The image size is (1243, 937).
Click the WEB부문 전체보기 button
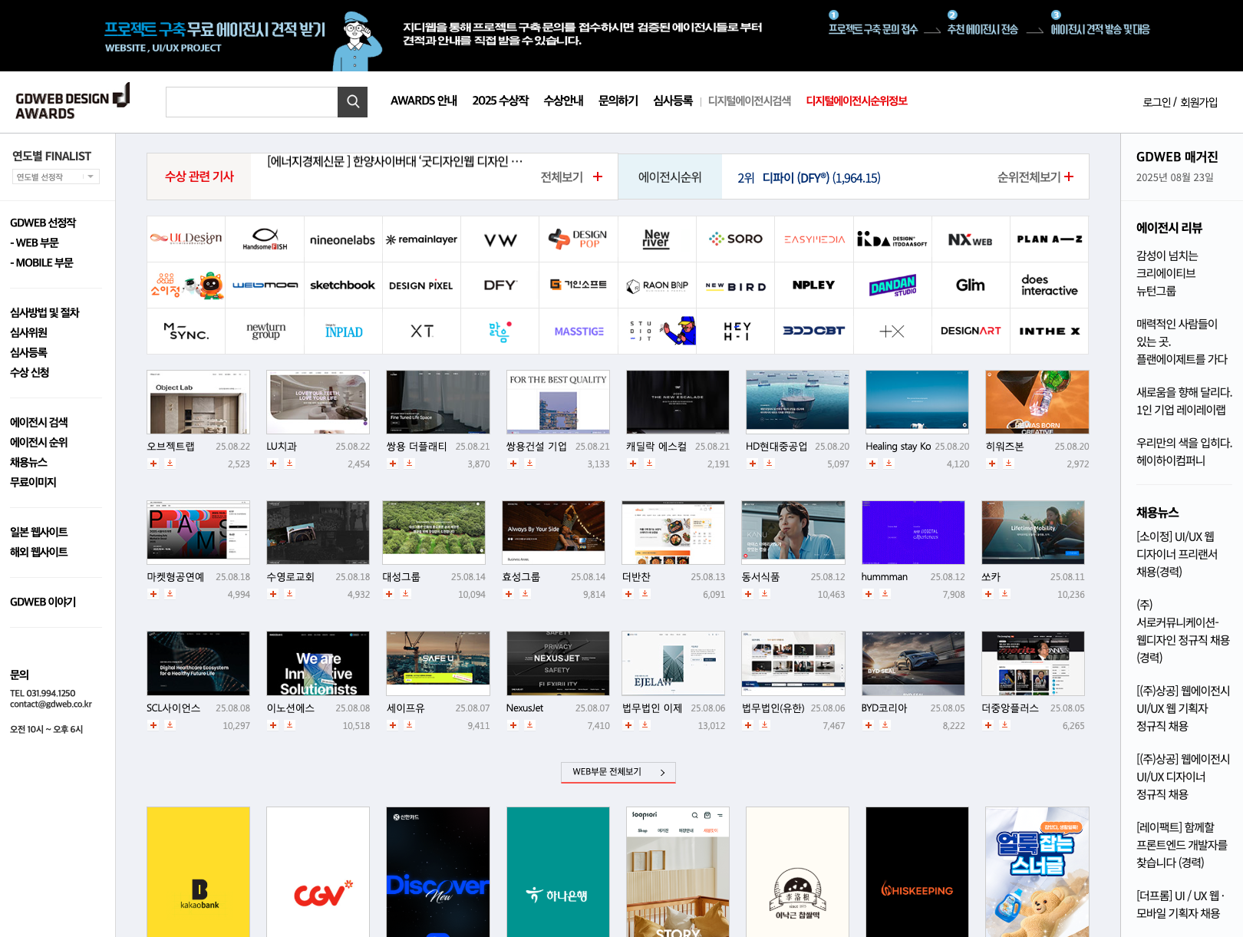pyautogui.click(x=618, y=773)
